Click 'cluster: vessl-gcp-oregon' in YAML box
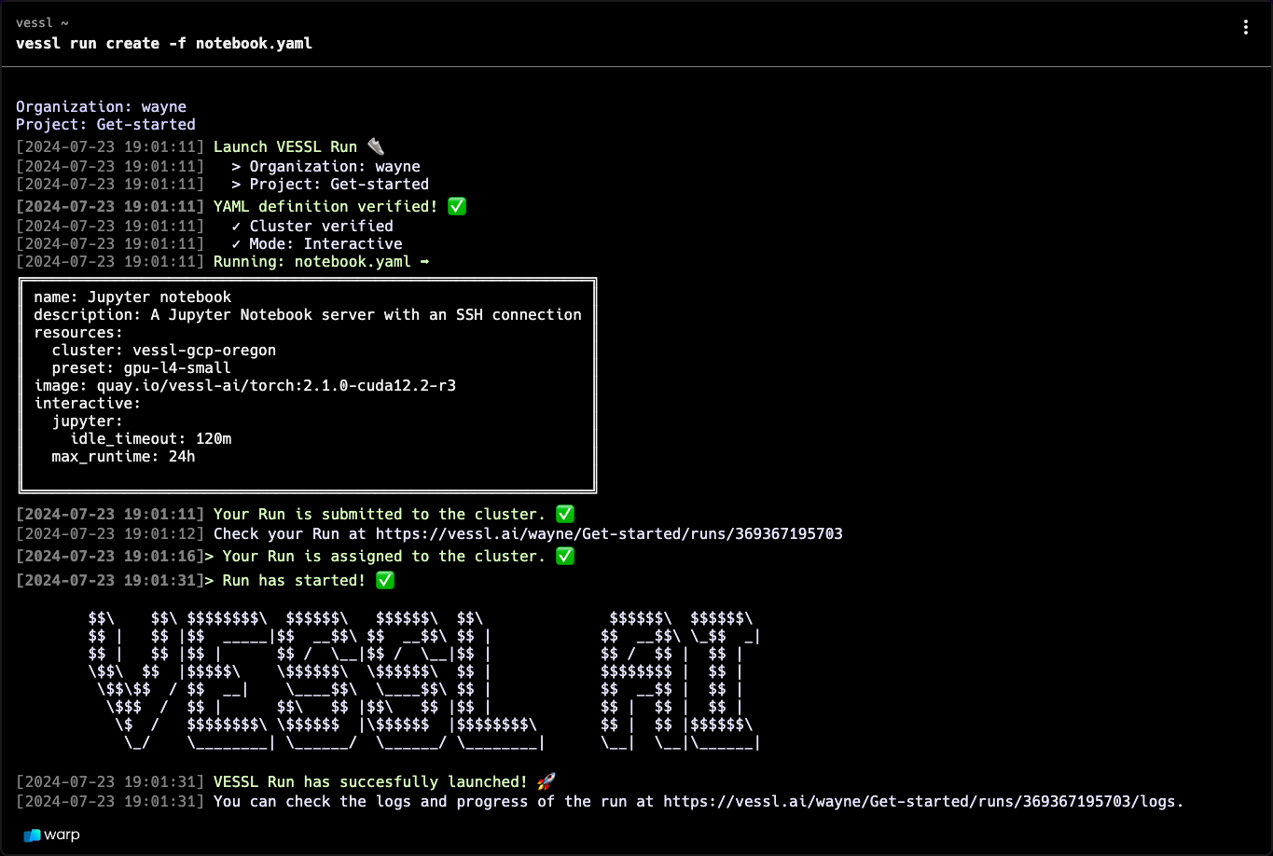1273x856 pixels. coord(164,350)
